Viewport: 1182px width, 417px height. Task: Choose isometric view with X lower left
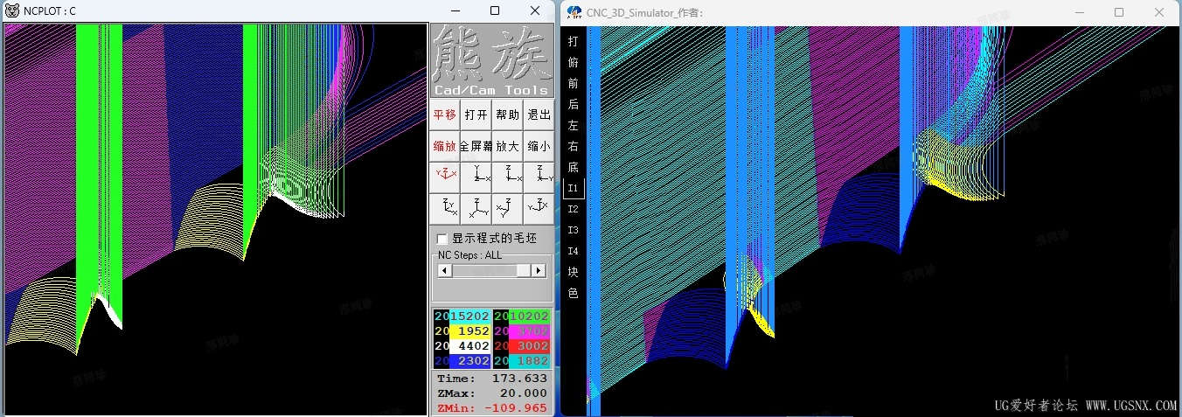coord(476,209)
